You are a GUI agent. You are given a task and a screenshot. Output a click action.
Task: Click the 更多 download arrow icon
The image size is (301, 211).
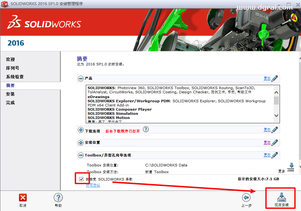tap(291, 167)
